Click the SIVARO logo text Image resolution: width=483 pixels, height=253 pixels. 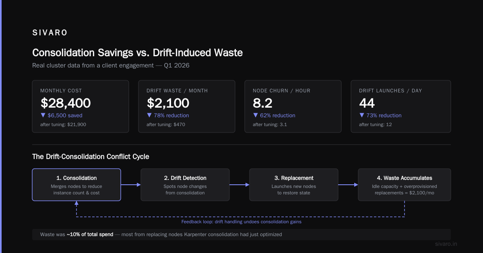tap(50, 33)
